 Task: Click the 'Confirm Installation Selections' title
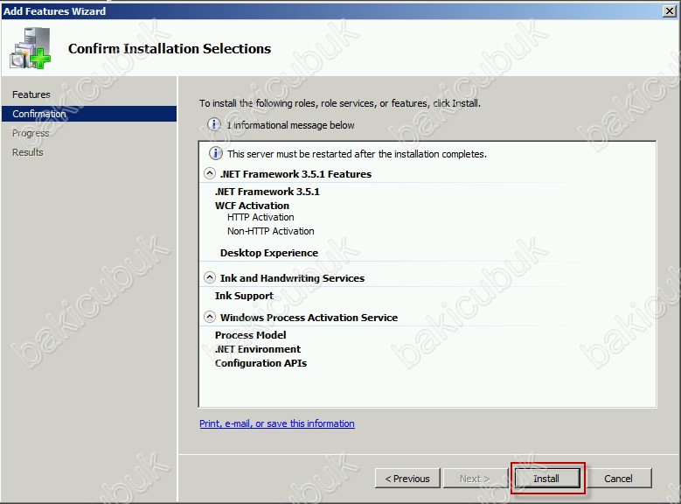pos(170,48)
